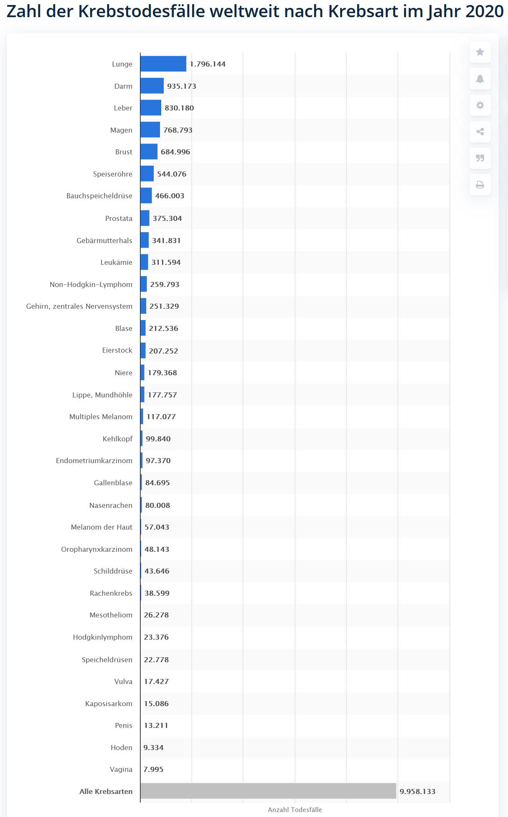Click the gray Alle Krebsarten bar
This screenshot has width=508, height=817.
(268, 791)
